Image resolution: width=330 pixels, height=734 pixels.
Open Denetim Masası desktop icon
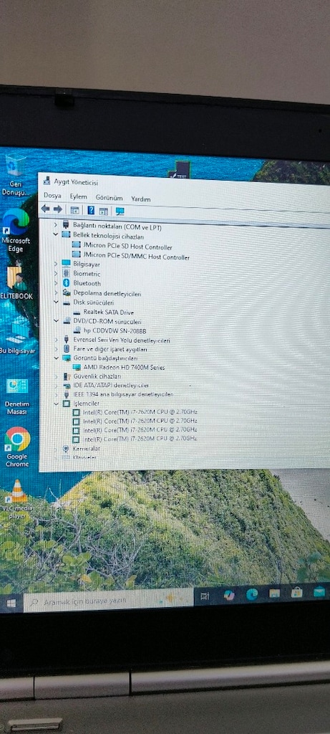17,396
